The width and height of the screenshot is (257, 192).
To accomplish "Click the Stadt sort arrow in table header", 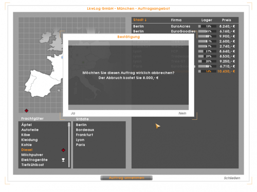I will (x=145, y=20).
